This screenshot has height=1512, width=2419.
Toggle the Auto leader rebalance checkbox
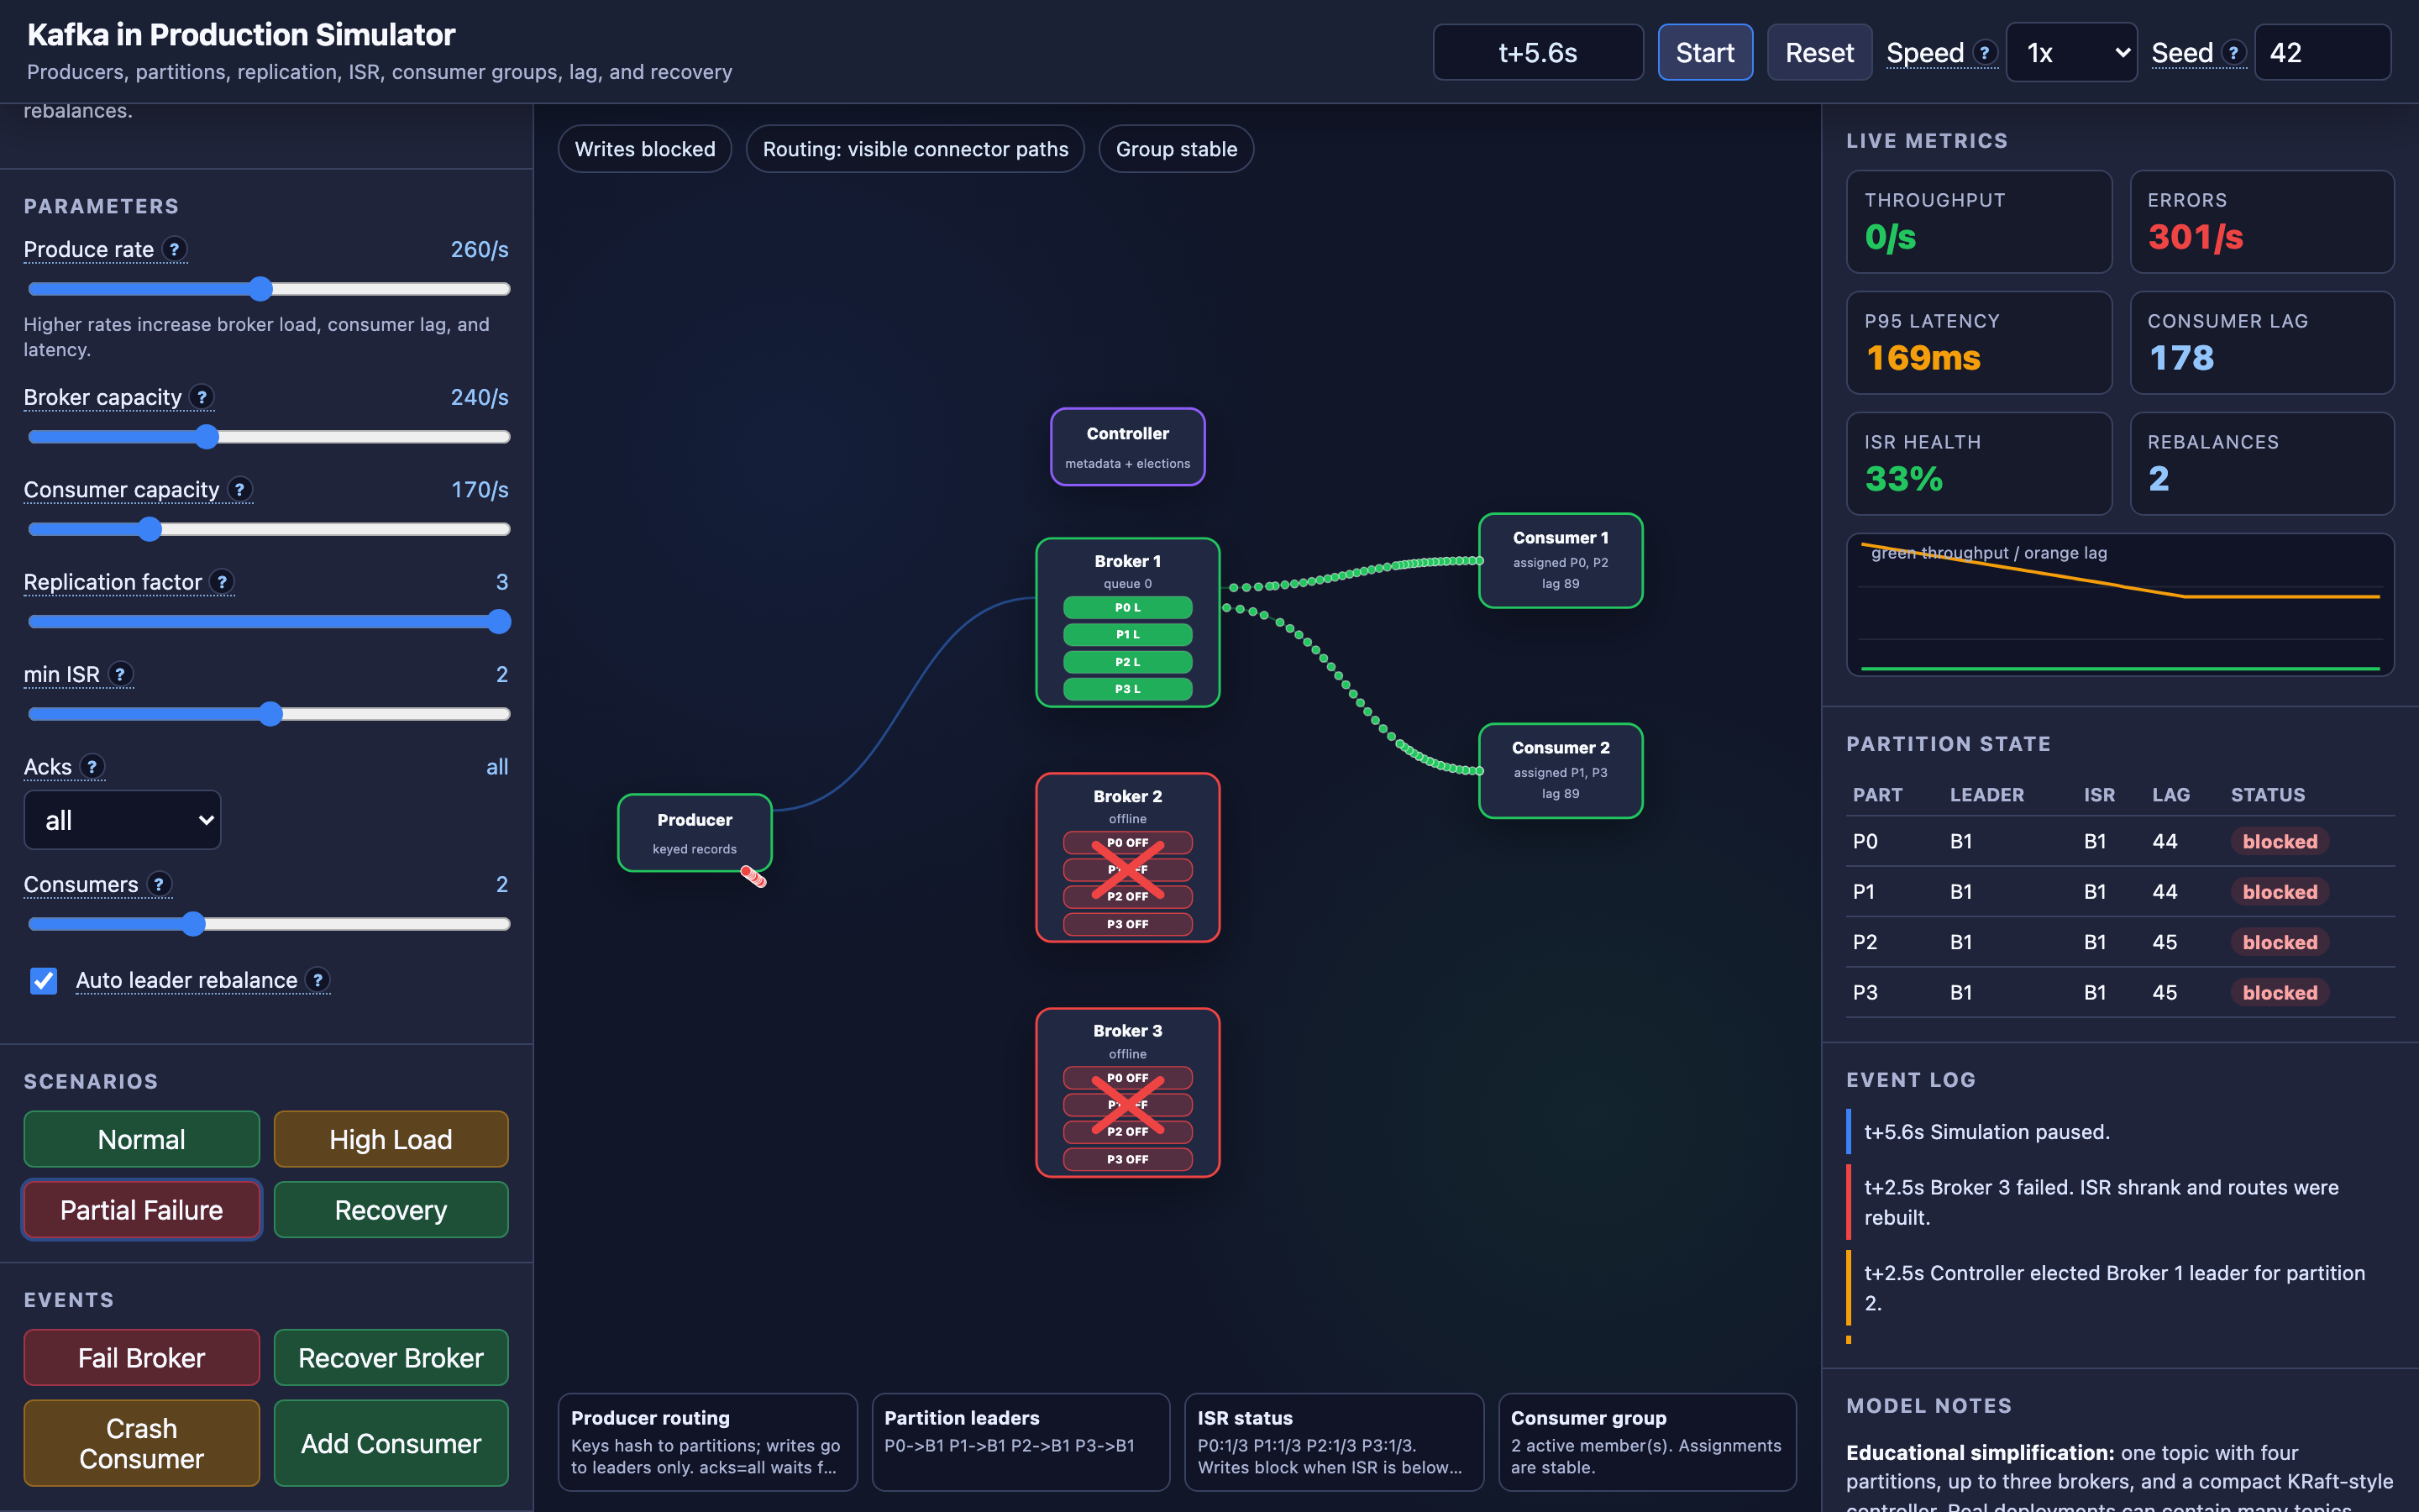[x=43, y=981]
